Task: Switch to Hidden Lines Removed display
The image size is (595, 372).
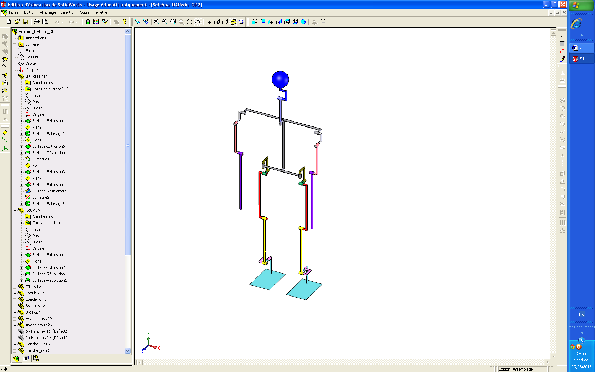Action: 225,22
